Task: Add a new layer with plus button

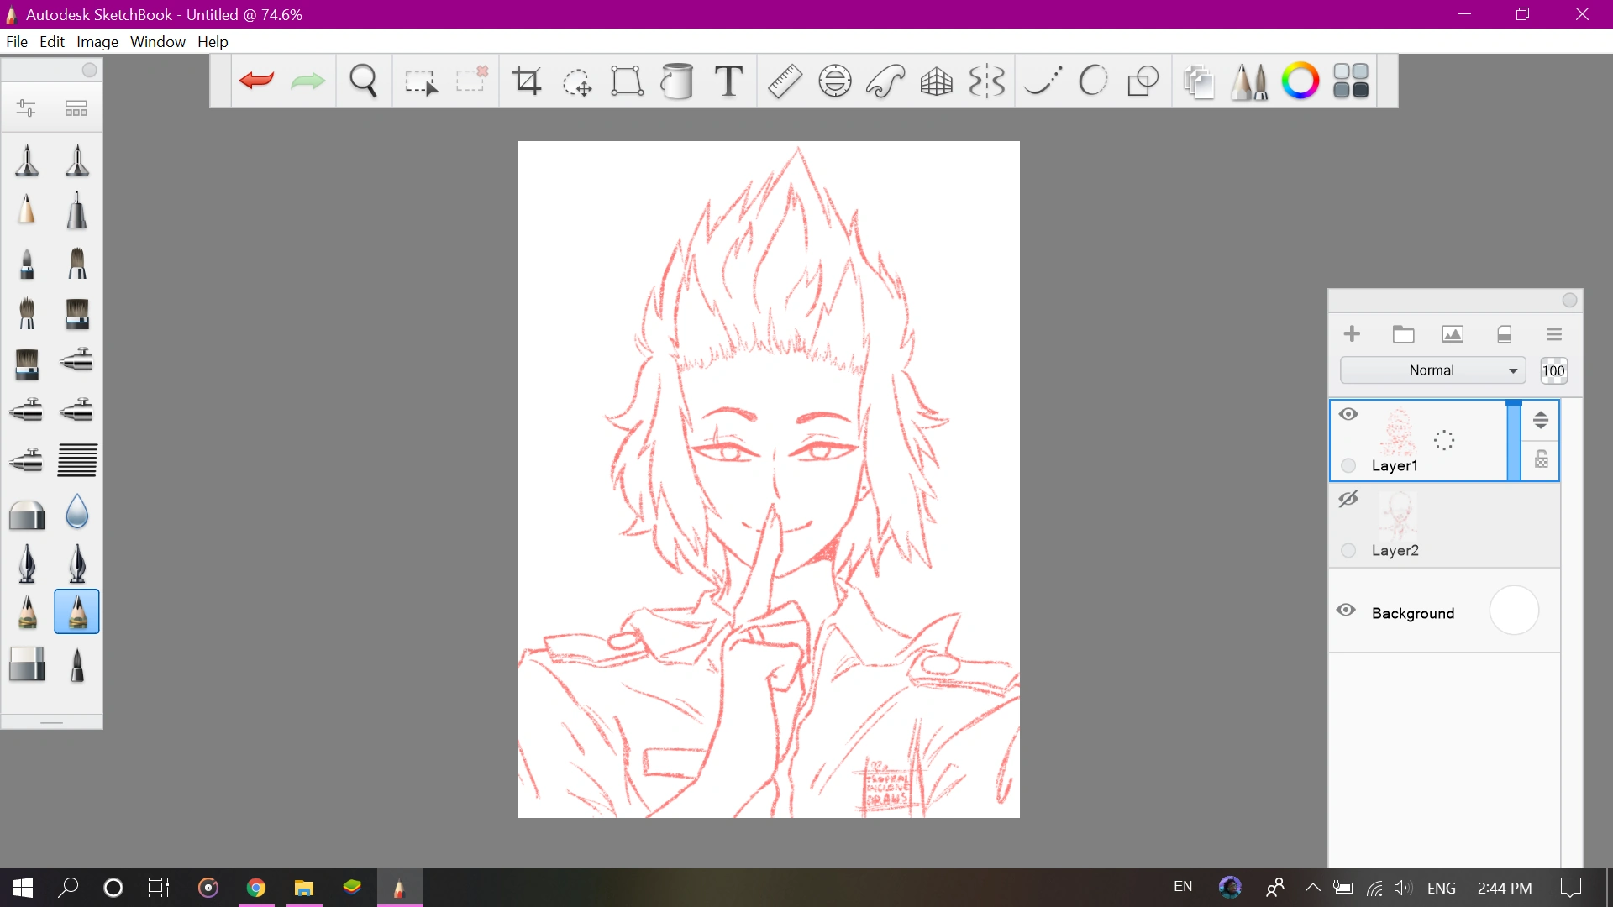Action: 1352,334
